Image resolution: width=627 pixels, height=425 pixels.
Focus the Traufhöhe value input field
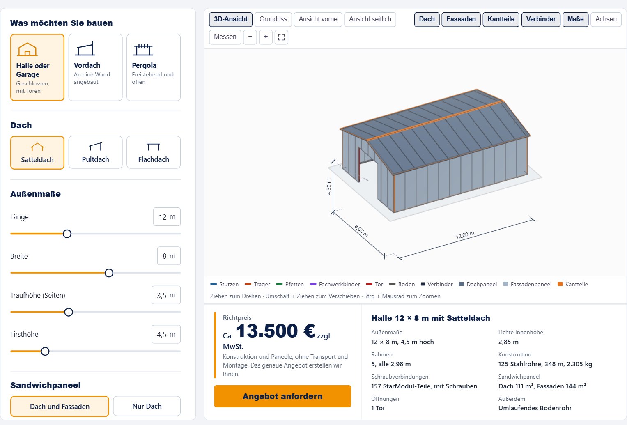point(166,295)
